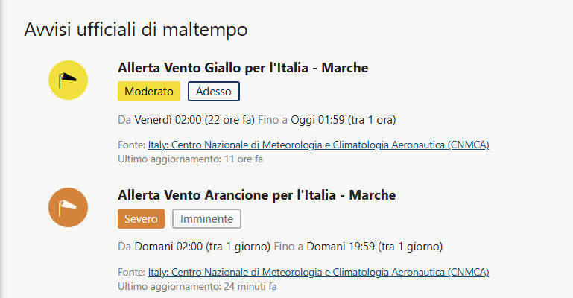This screenshot has width=573, height=298.
Task: Click the yellow Moderato severity badge
Action: [x=149, y=92]
